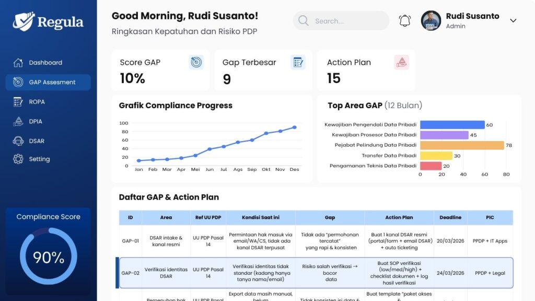Click the Deadline column header

pos(450,217)
